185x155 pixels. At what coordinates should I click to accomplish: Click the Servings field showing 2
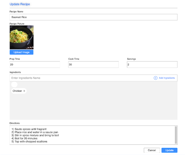[x=152, y=64]
